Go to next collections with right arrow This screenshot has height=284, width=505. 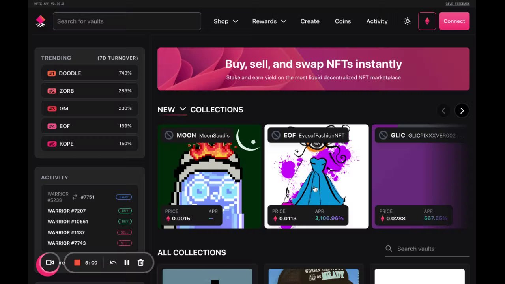click(462, 111)
